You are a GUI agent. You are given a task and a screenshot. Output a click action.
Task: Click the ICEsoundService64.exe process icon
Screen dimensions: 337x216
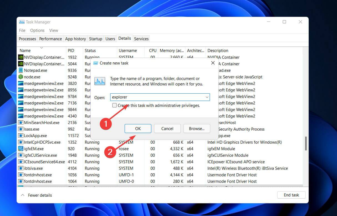click(21, 162)
